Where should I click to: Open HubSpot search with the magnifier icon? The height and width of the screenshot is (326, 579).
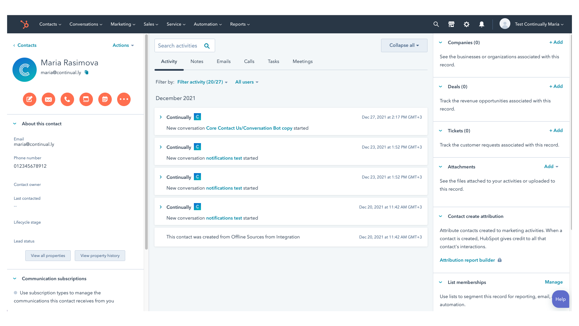[x=436, y=24]
